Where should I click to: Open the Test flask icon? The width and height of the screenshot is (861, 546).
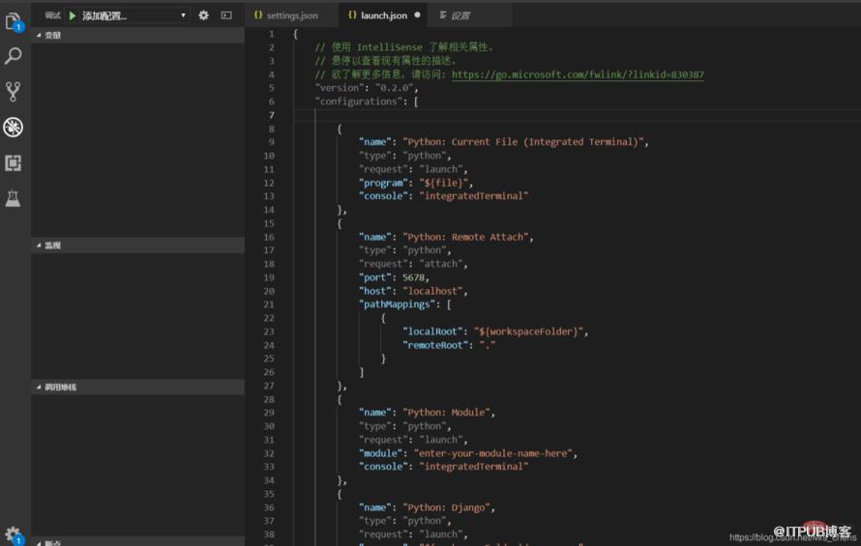coord(14,198)
